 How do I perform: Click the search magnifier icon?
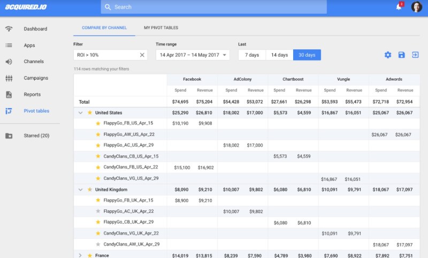tap(108, 7)
